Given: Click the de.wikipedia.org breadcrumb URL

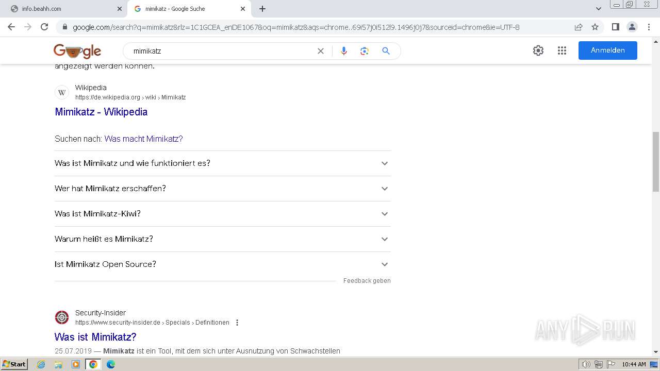Looking at the screenshot, I should point(130,97).
